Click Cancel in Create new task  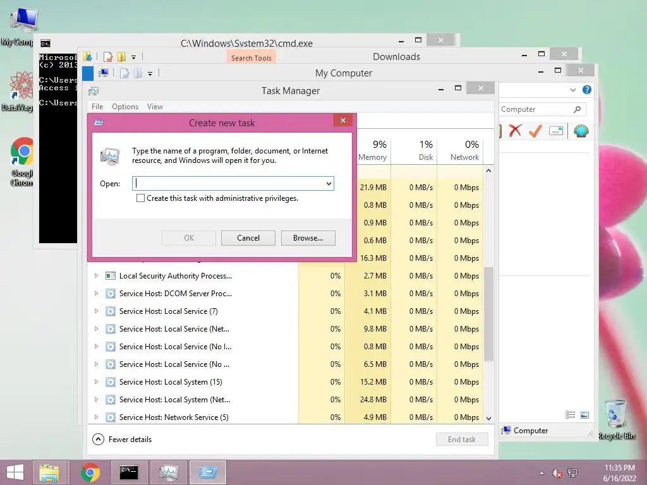click(x=248, y=238)
